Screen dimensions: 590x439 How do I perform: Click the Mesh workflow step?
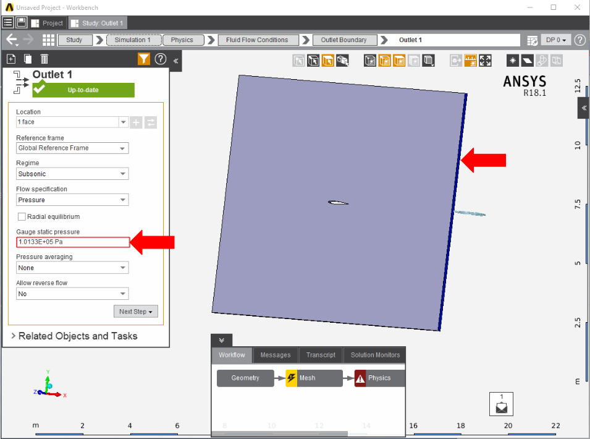click(x=314, y=378)
